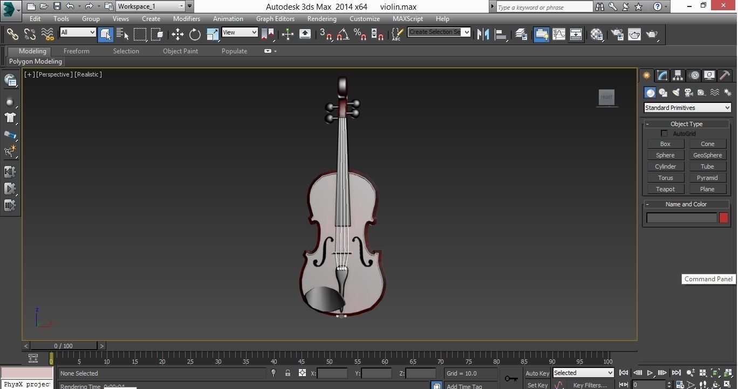Open Rendered Frame Window
This screenshot has width=738, height=389.
point(634,34)
